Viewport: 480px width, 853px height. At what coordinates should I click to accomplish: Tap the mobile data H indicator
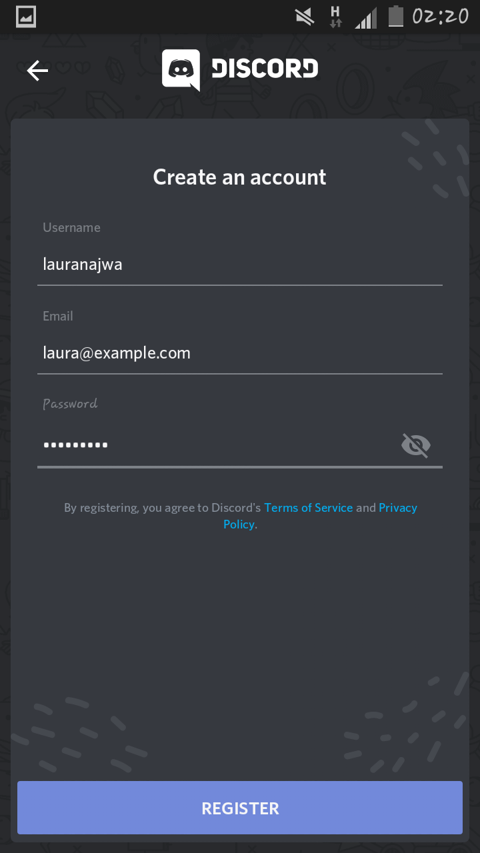[335, 17]
